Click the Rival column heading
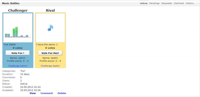 pos(50,10)
